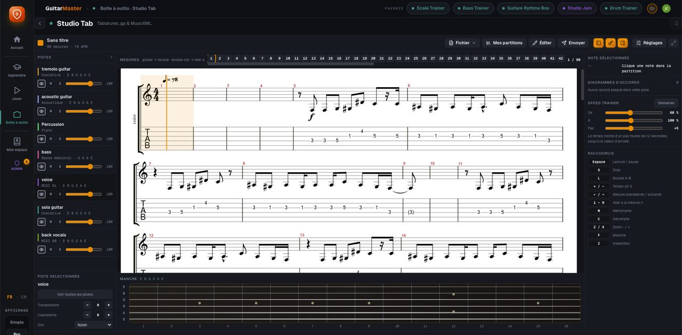Screen dimensions: 682x335
Task: Switch interface language to EN
Action: pyautogui.click(x=23, y=297)
